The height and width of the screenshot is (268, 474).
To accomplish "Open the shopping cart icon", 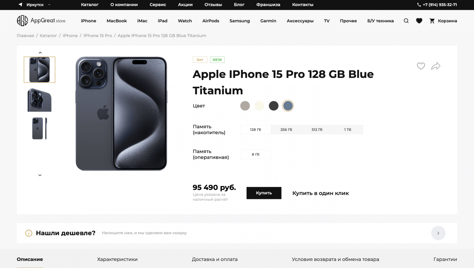I will [x=432, y=21].
